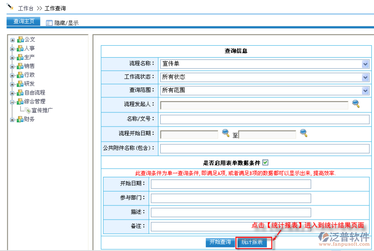Collapse the 综合管理 tree node

click(12, 102)
